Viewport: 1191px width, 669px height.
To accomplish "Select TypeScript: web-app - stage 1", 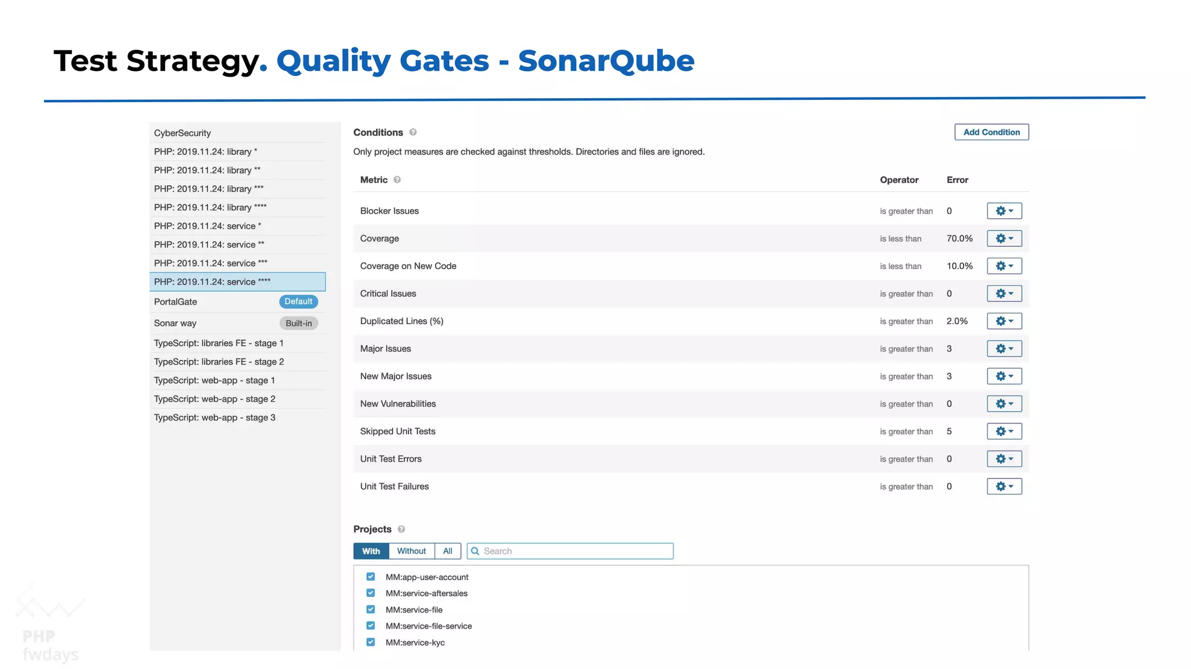I will click(x=237, y=380).
